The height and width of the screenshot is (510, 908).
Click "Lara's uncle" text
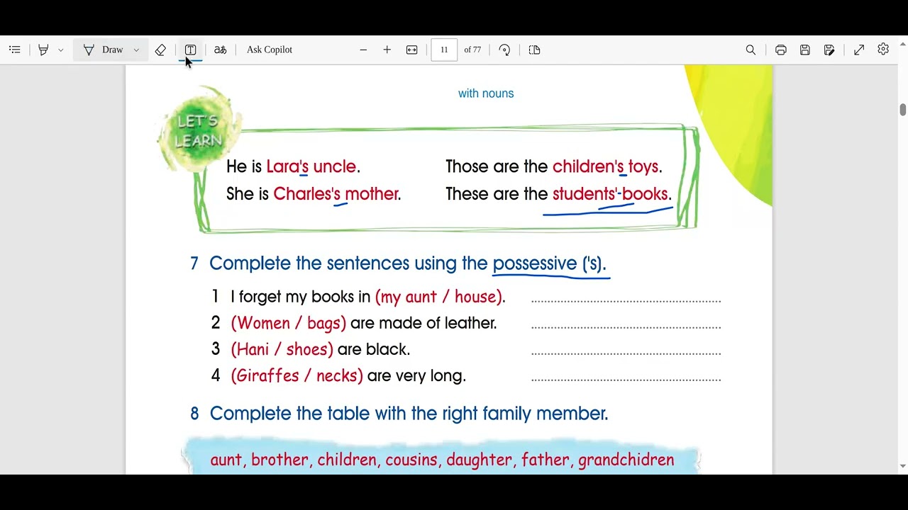point(311,166)
